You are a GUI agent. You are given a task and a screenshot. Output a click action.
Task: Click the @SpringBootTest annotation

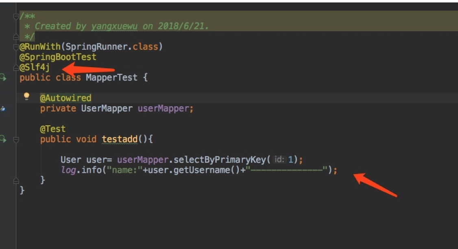pyautogui.click(x=58, y=57)
